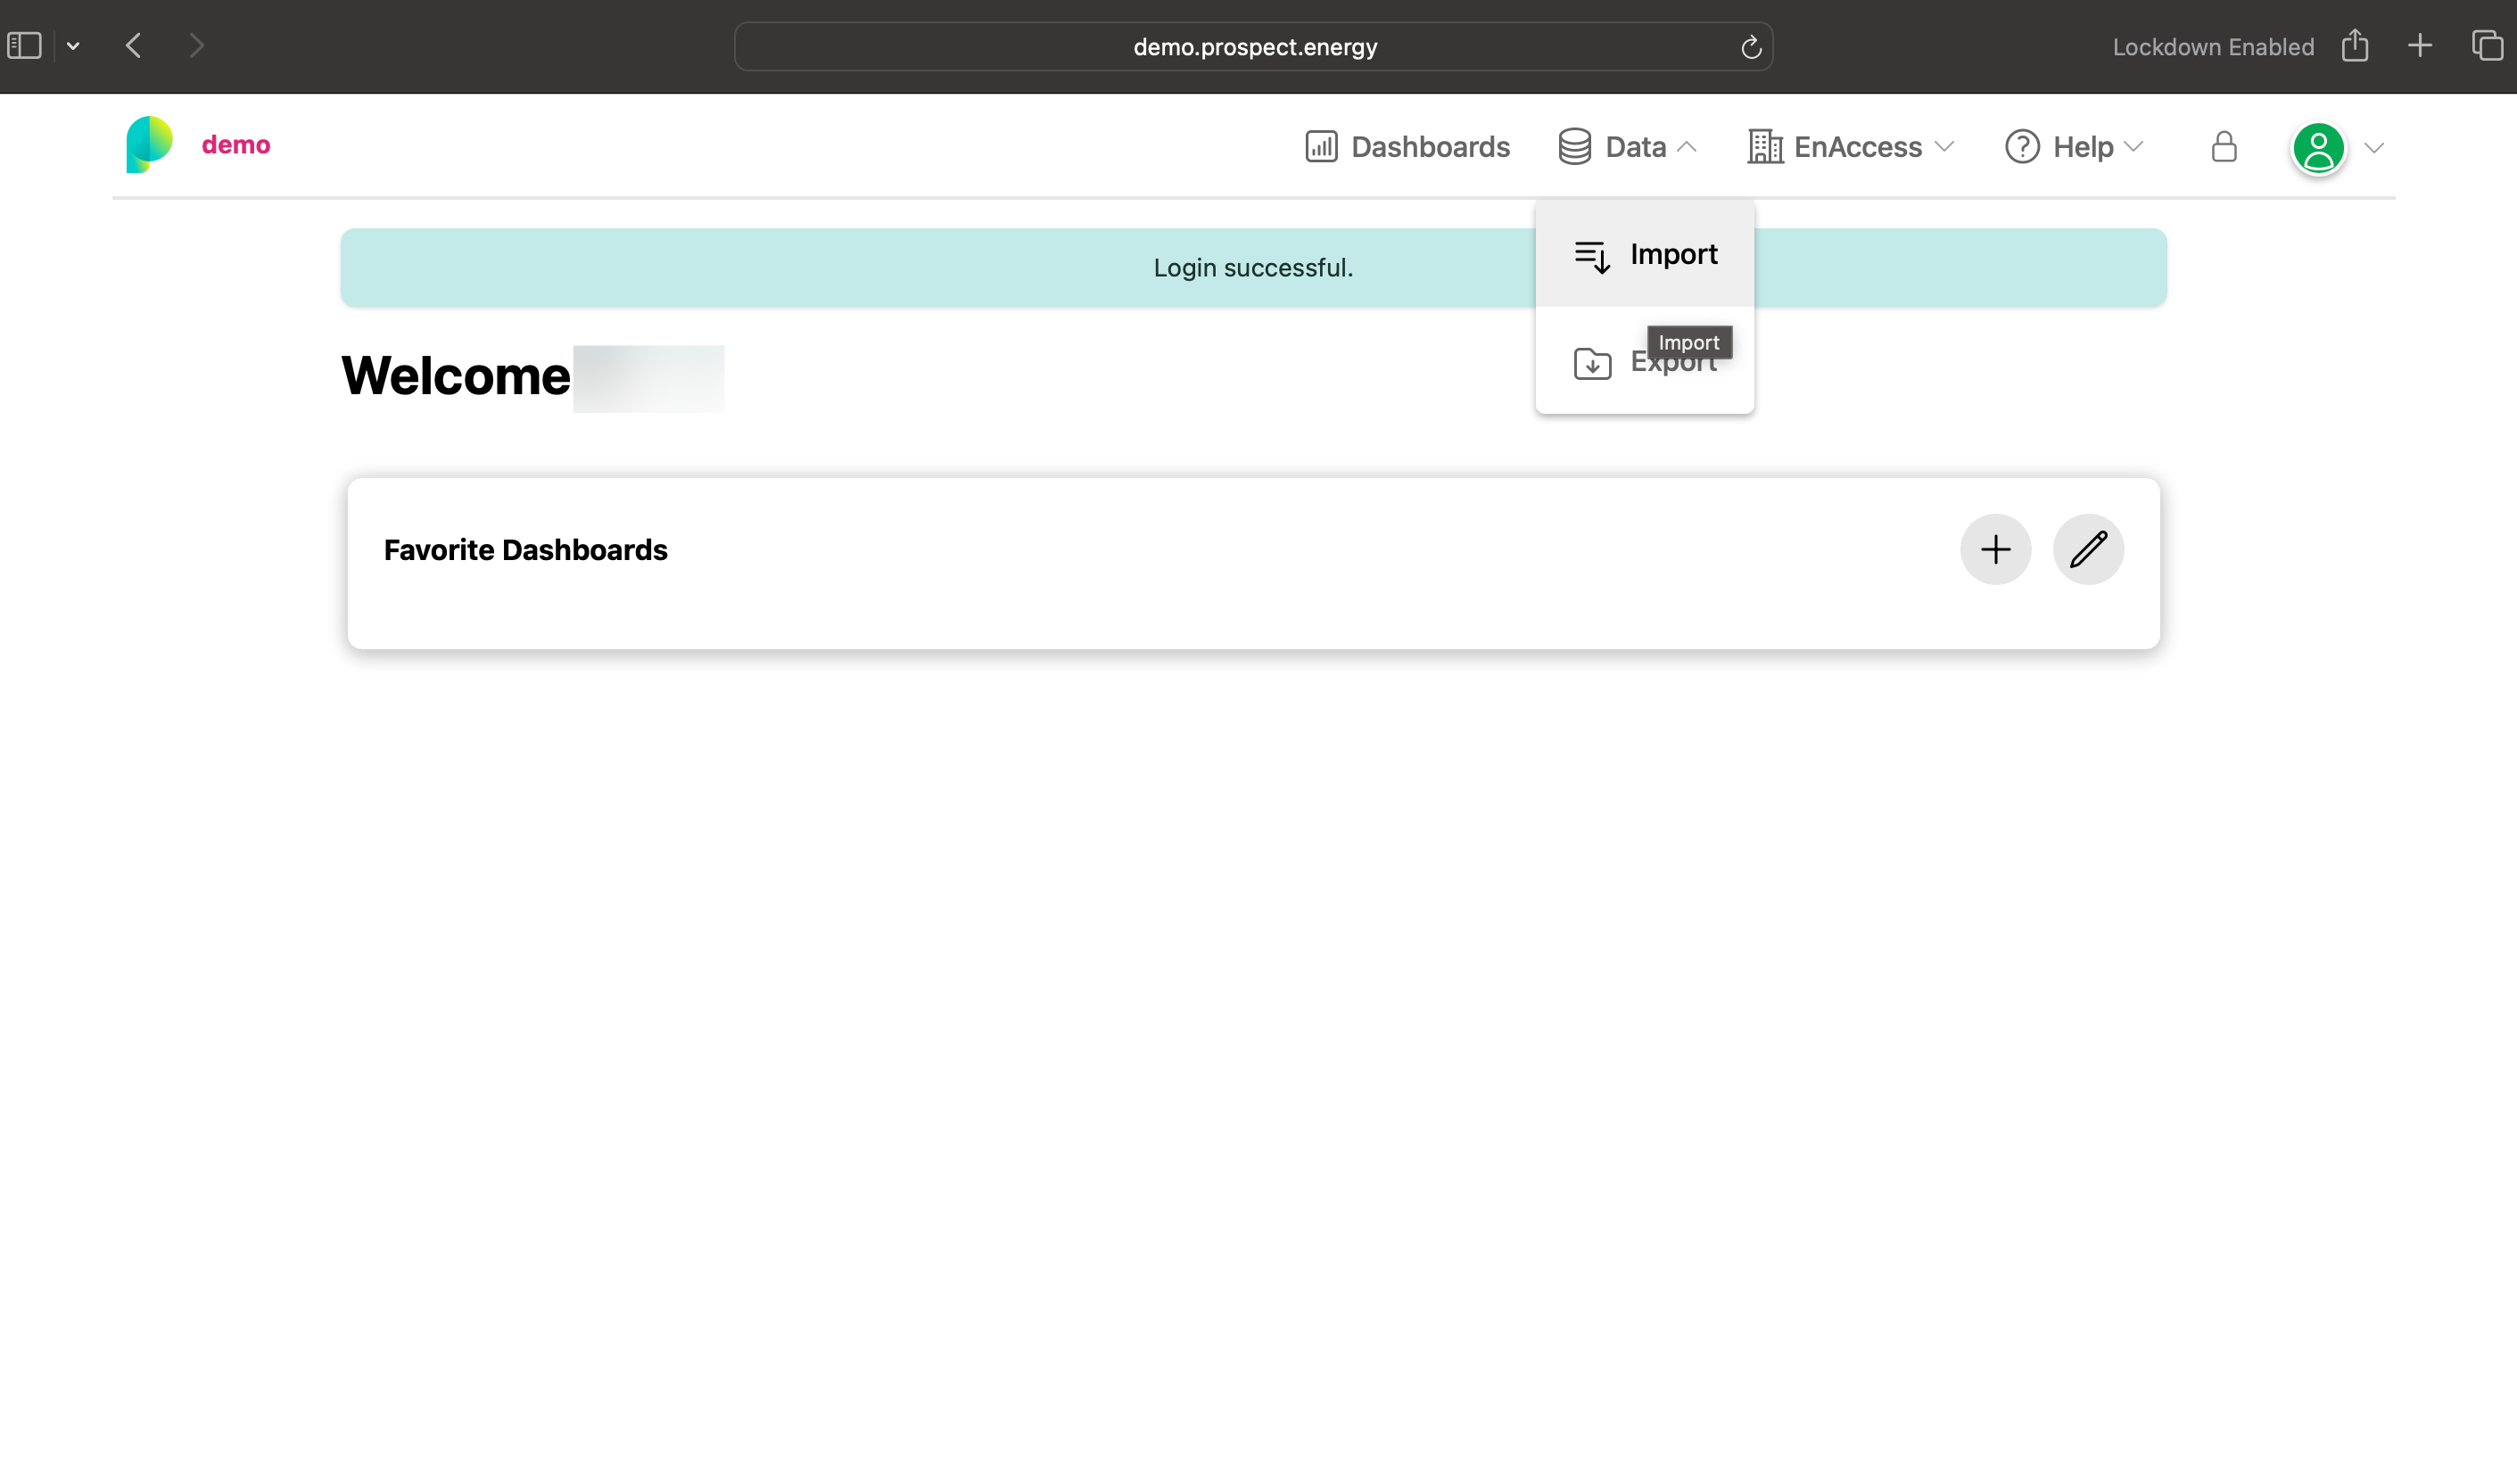This screenshot has width=2517, height=1484.
Task: Add a favorite dashboard with the plus button
Action: (1994, 549)
